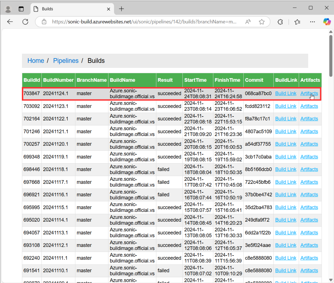View site information lock icon

tap(44, 22)
